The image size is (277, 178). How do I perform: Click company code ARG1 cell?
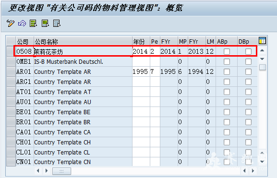(x=25, y=82)
